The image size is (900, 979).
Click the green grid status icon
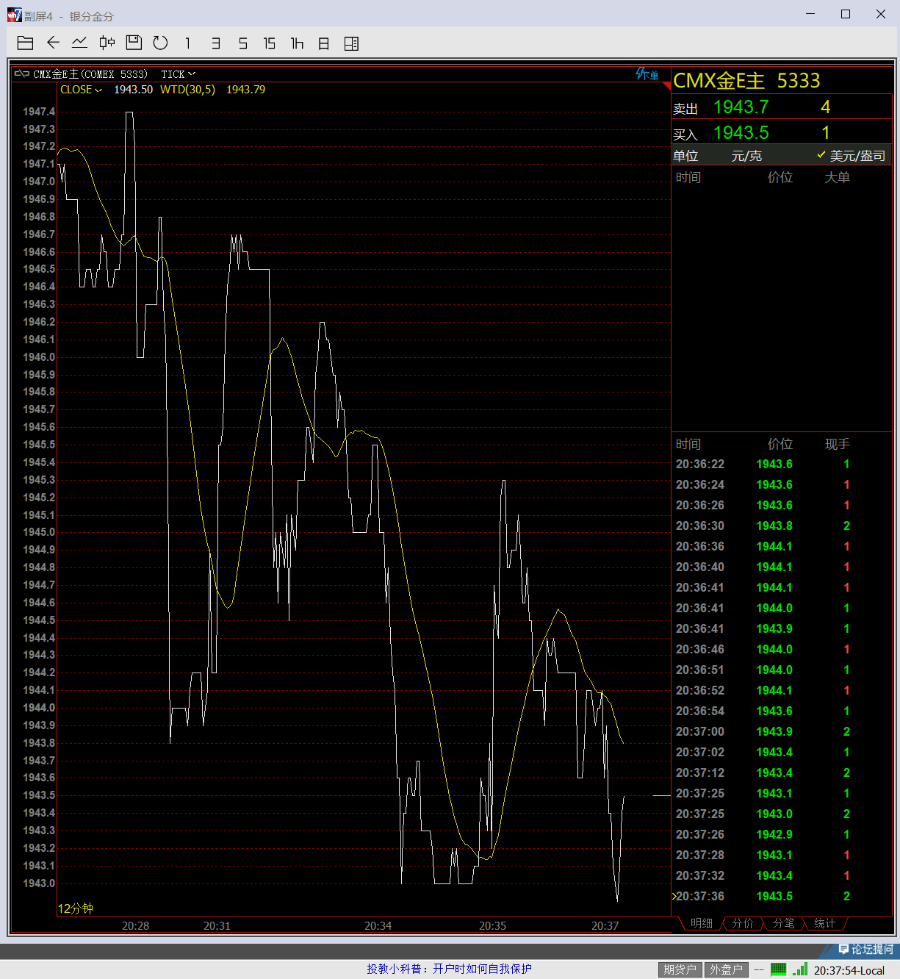779,969
